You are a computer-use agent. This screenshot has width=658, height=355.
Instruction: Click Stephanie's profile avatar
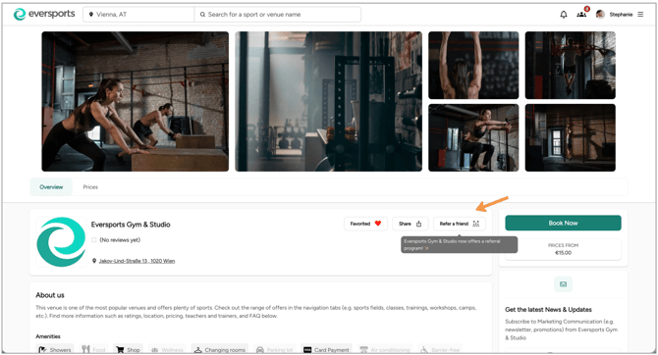click(600, 15)
